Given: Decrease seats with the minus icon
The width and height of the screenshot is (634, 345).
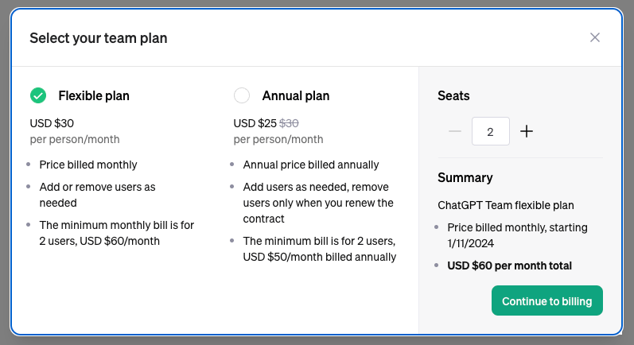Looking at the screenshot, I should coord(455,131).
